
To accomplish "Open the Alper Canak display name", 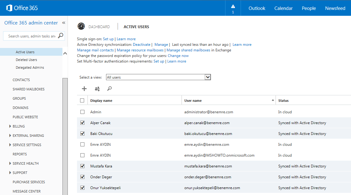I will (100, 123).
